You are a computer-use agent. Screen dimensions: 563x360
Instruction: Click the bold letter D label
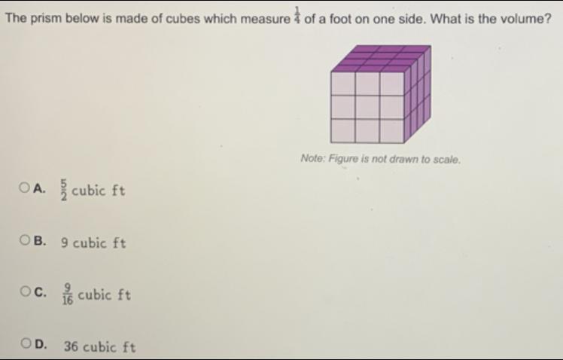[41, 344]
